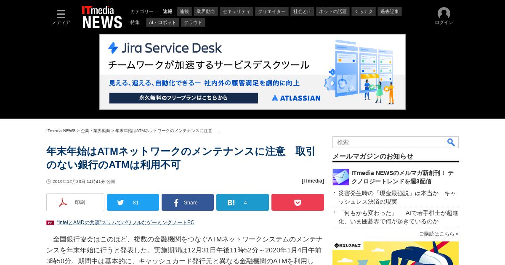Click the mail magazine envelope icon
The width and height of the screenshot is (505, 265).
click(x=341, y=177)
